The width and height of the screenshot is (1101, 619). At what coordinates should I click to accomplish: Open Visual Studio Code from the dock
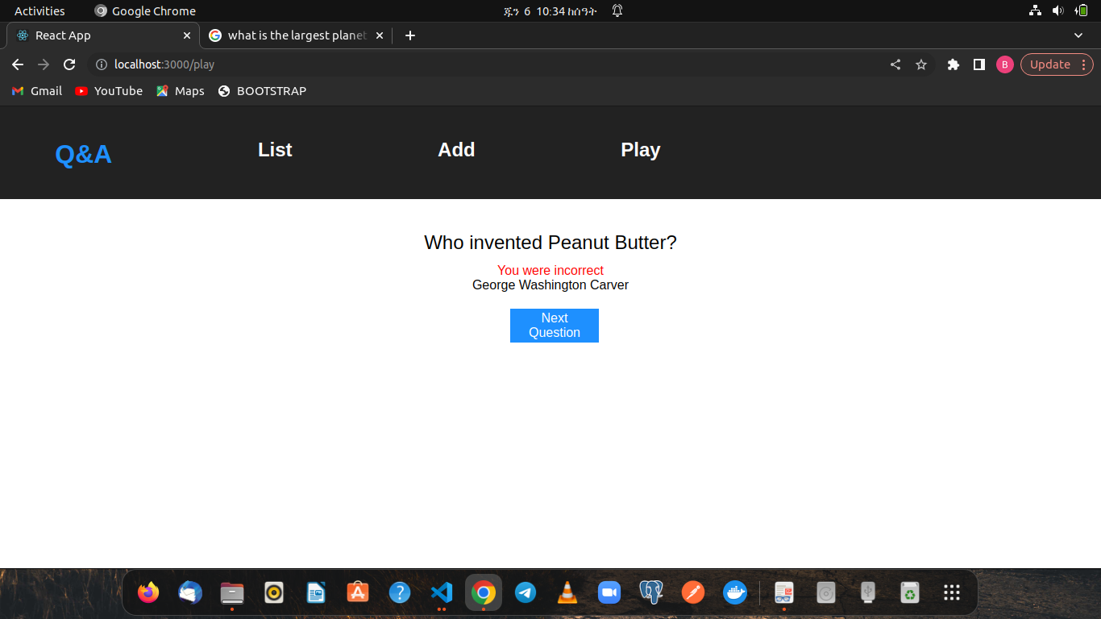point(442,592)
